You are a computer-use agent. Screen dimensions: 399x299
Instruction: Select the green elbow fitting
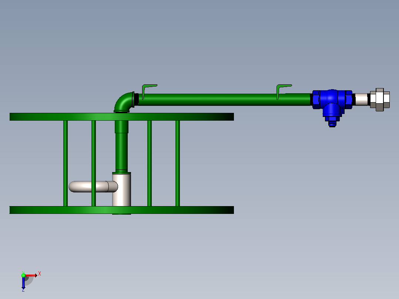(x=124, y=102)
